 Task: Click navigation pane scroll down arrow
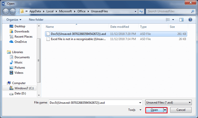(39, 95)
